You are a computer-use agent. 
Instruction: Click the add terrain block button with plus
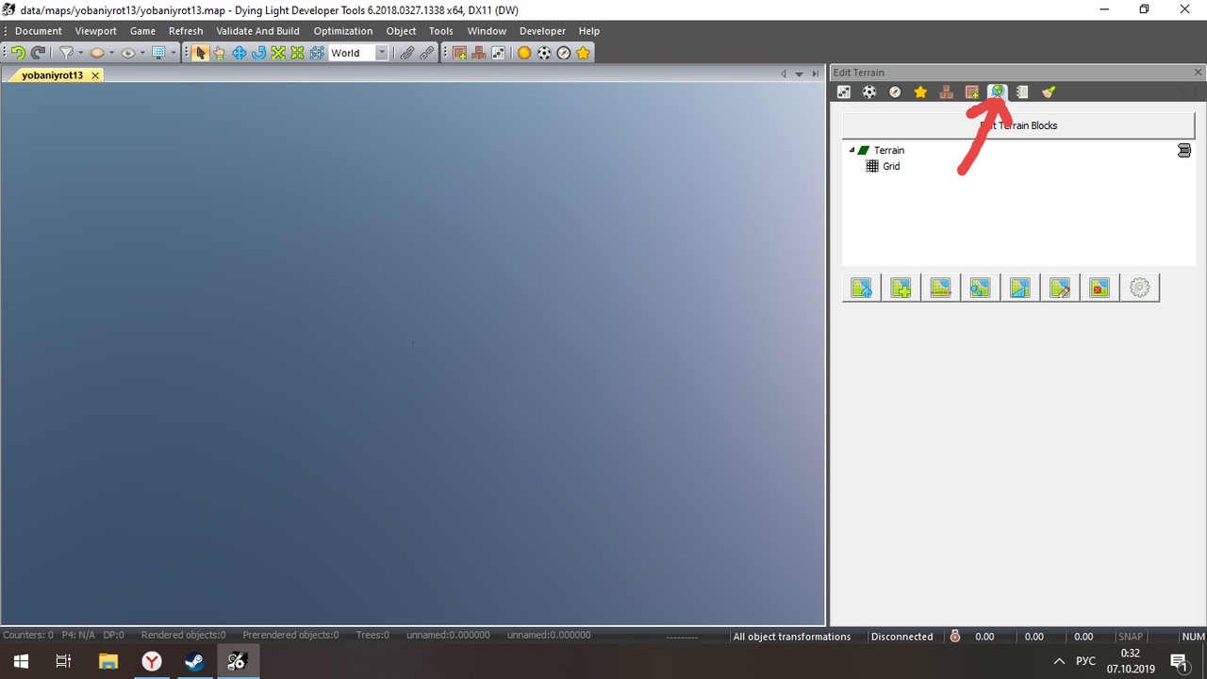(901, 288)
